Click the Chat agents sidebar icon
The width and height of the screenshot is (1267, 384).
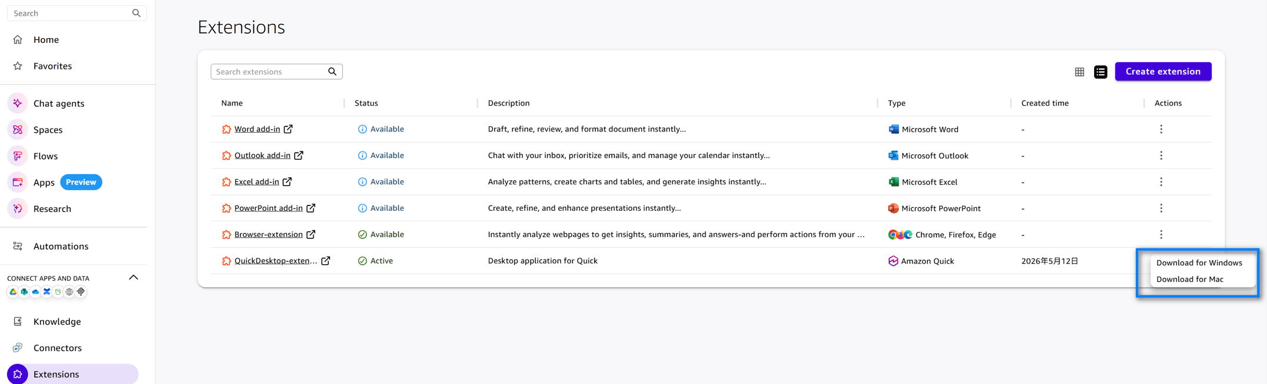[x=18, y=103]
